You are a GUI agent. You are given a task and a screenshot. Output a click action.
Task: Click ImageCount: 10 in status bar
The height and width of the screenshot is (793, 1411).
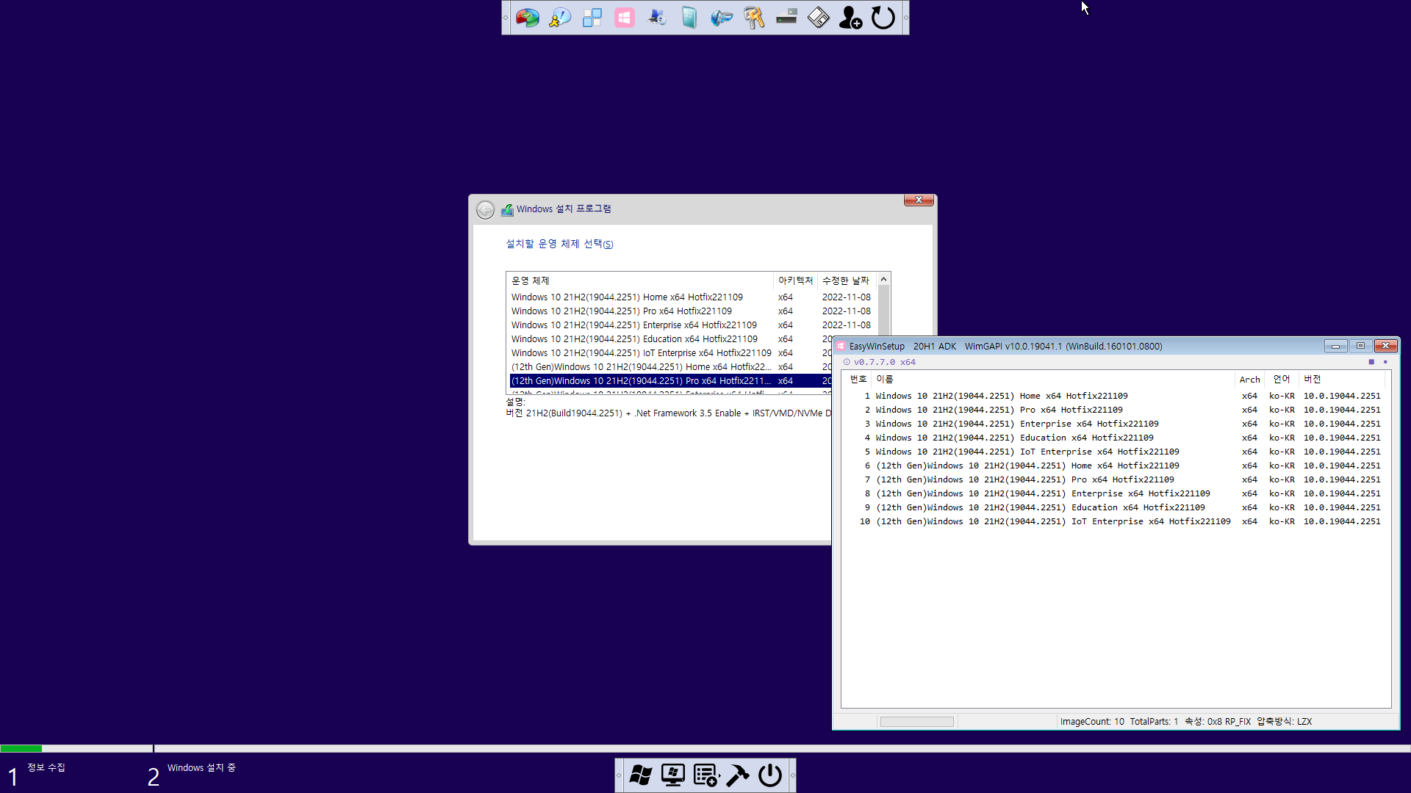coord(1092,722)
